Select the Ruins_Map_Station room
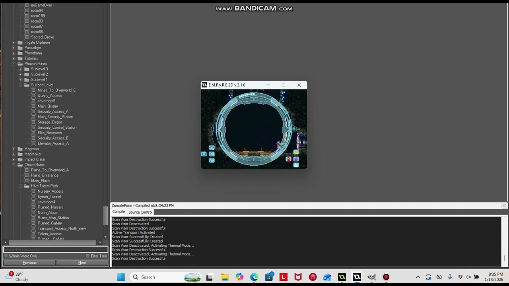Image resolution: width=509 pixels, height=286 pixels. coord(53,218)
